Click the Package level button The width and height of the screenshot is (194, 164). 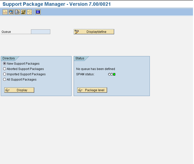(92, 90)
